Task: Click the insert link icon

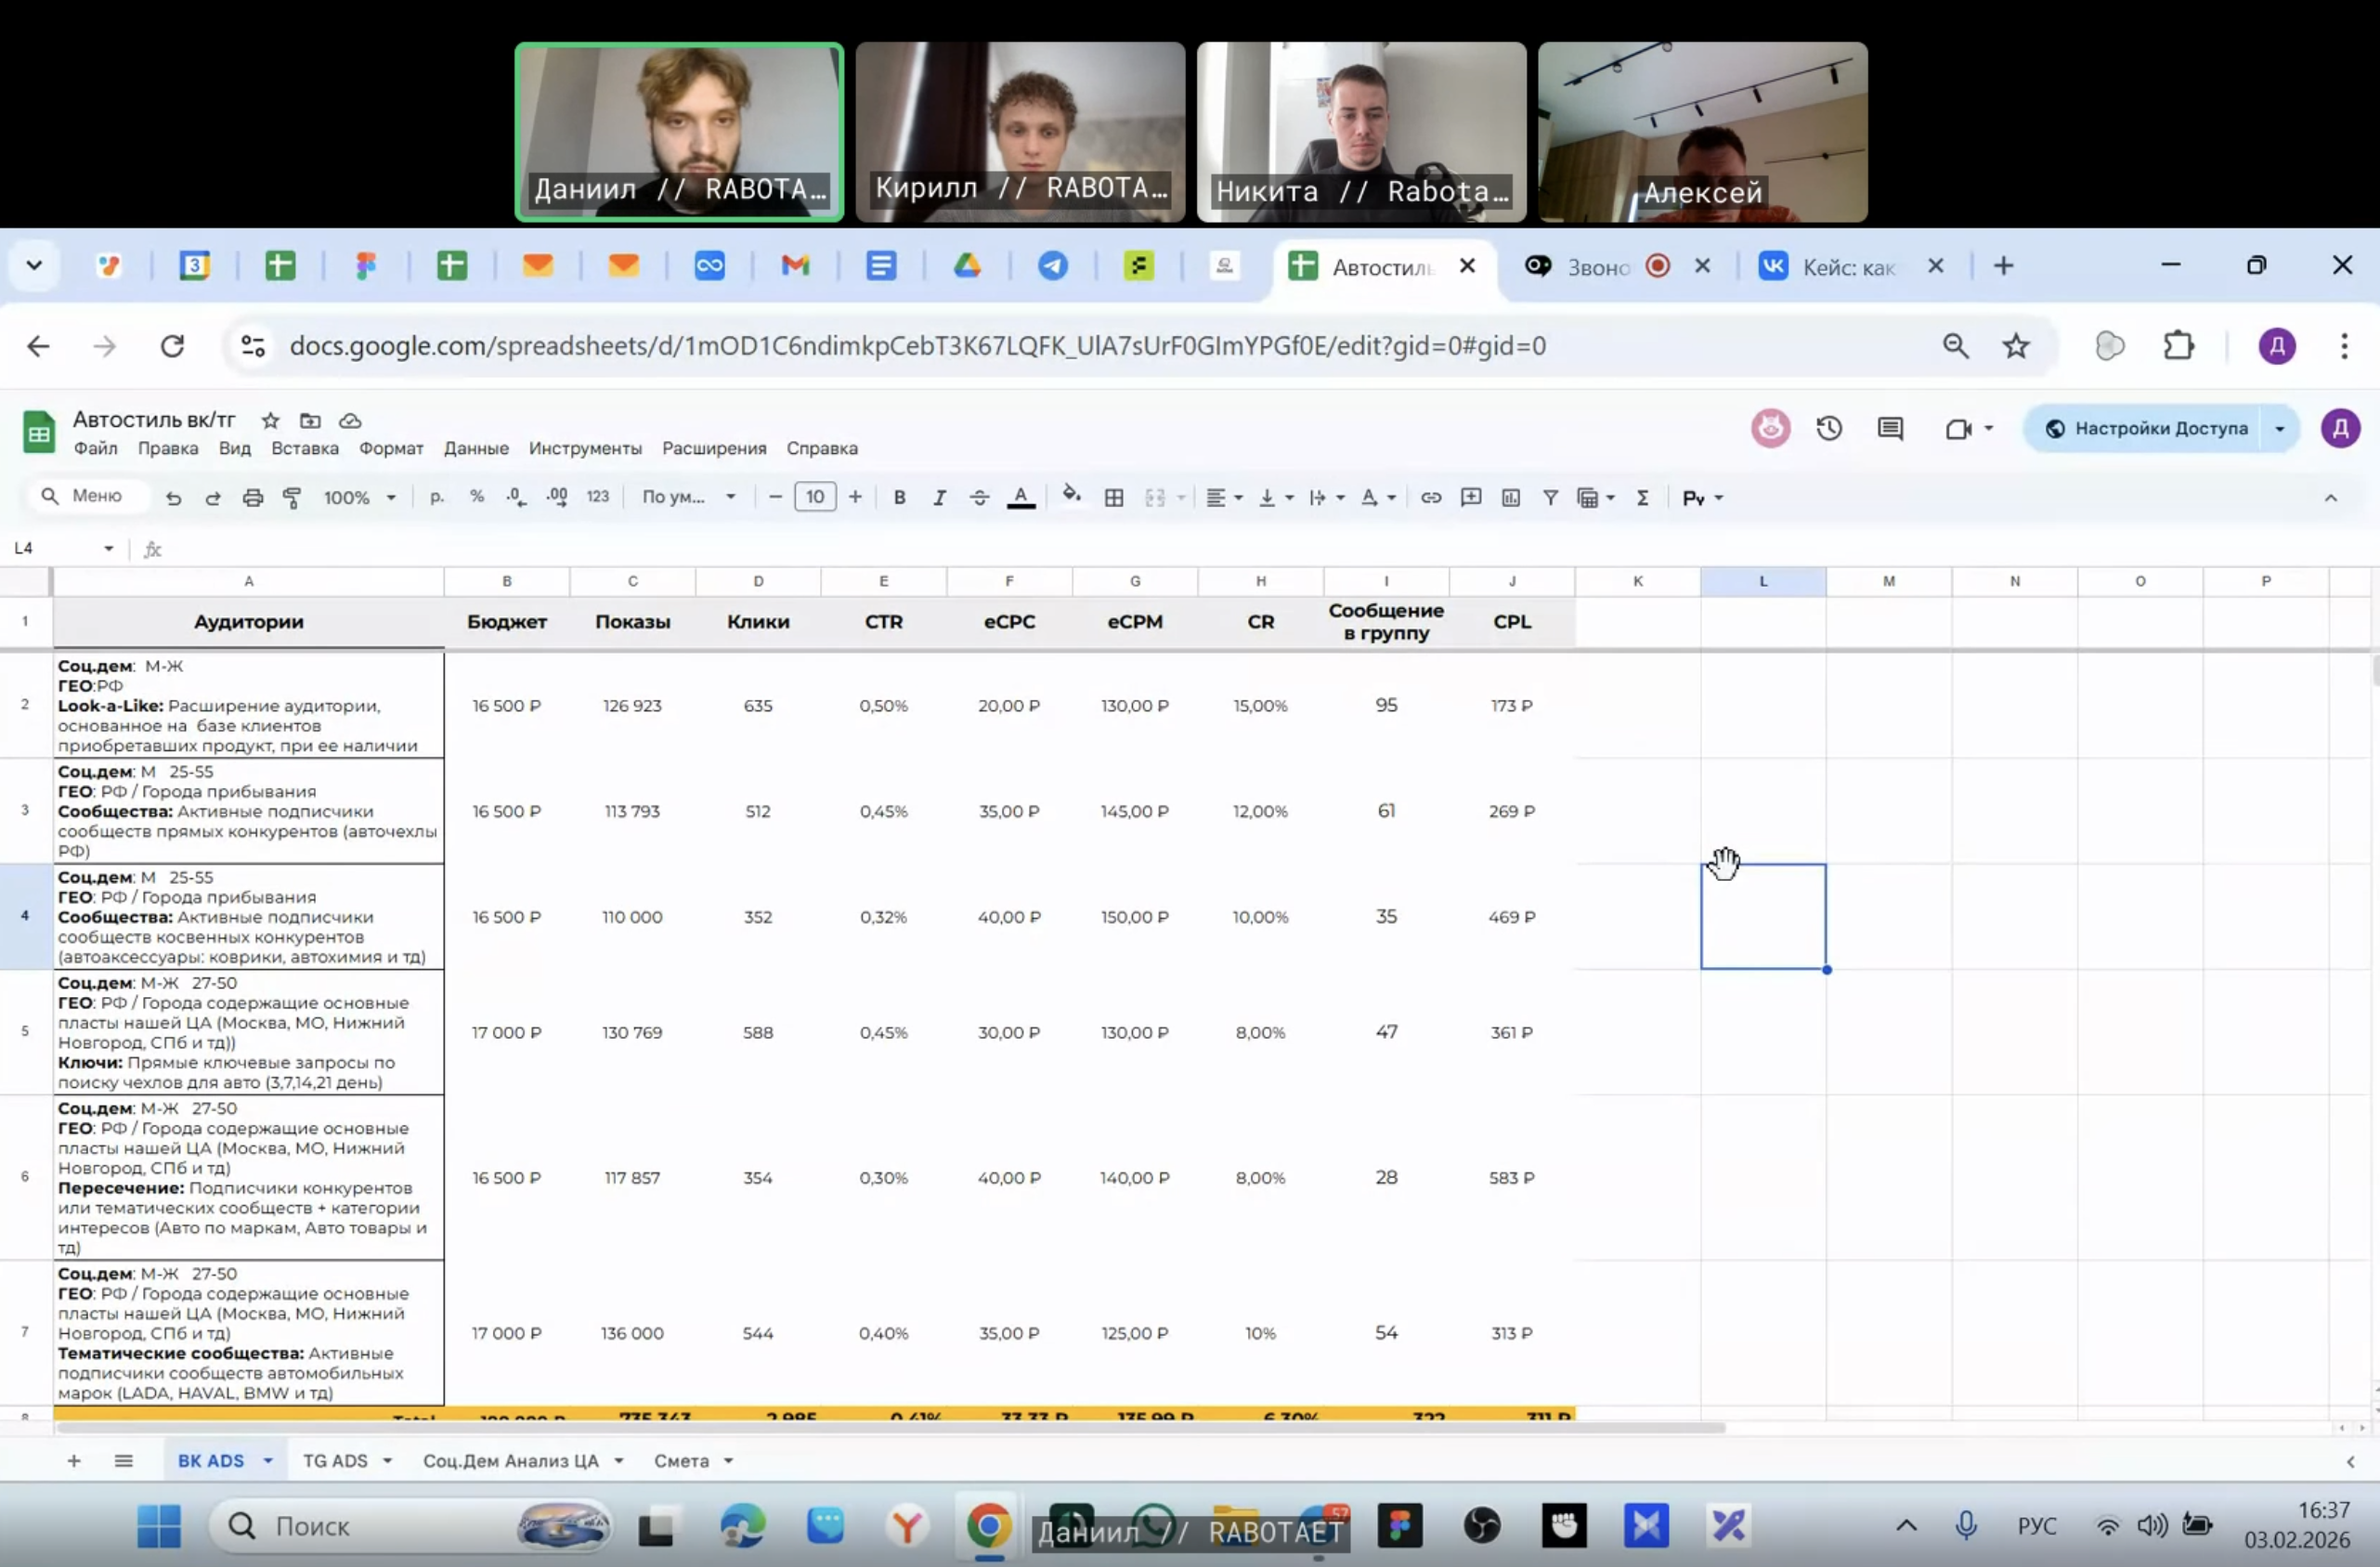Action: click(1431, 497)
